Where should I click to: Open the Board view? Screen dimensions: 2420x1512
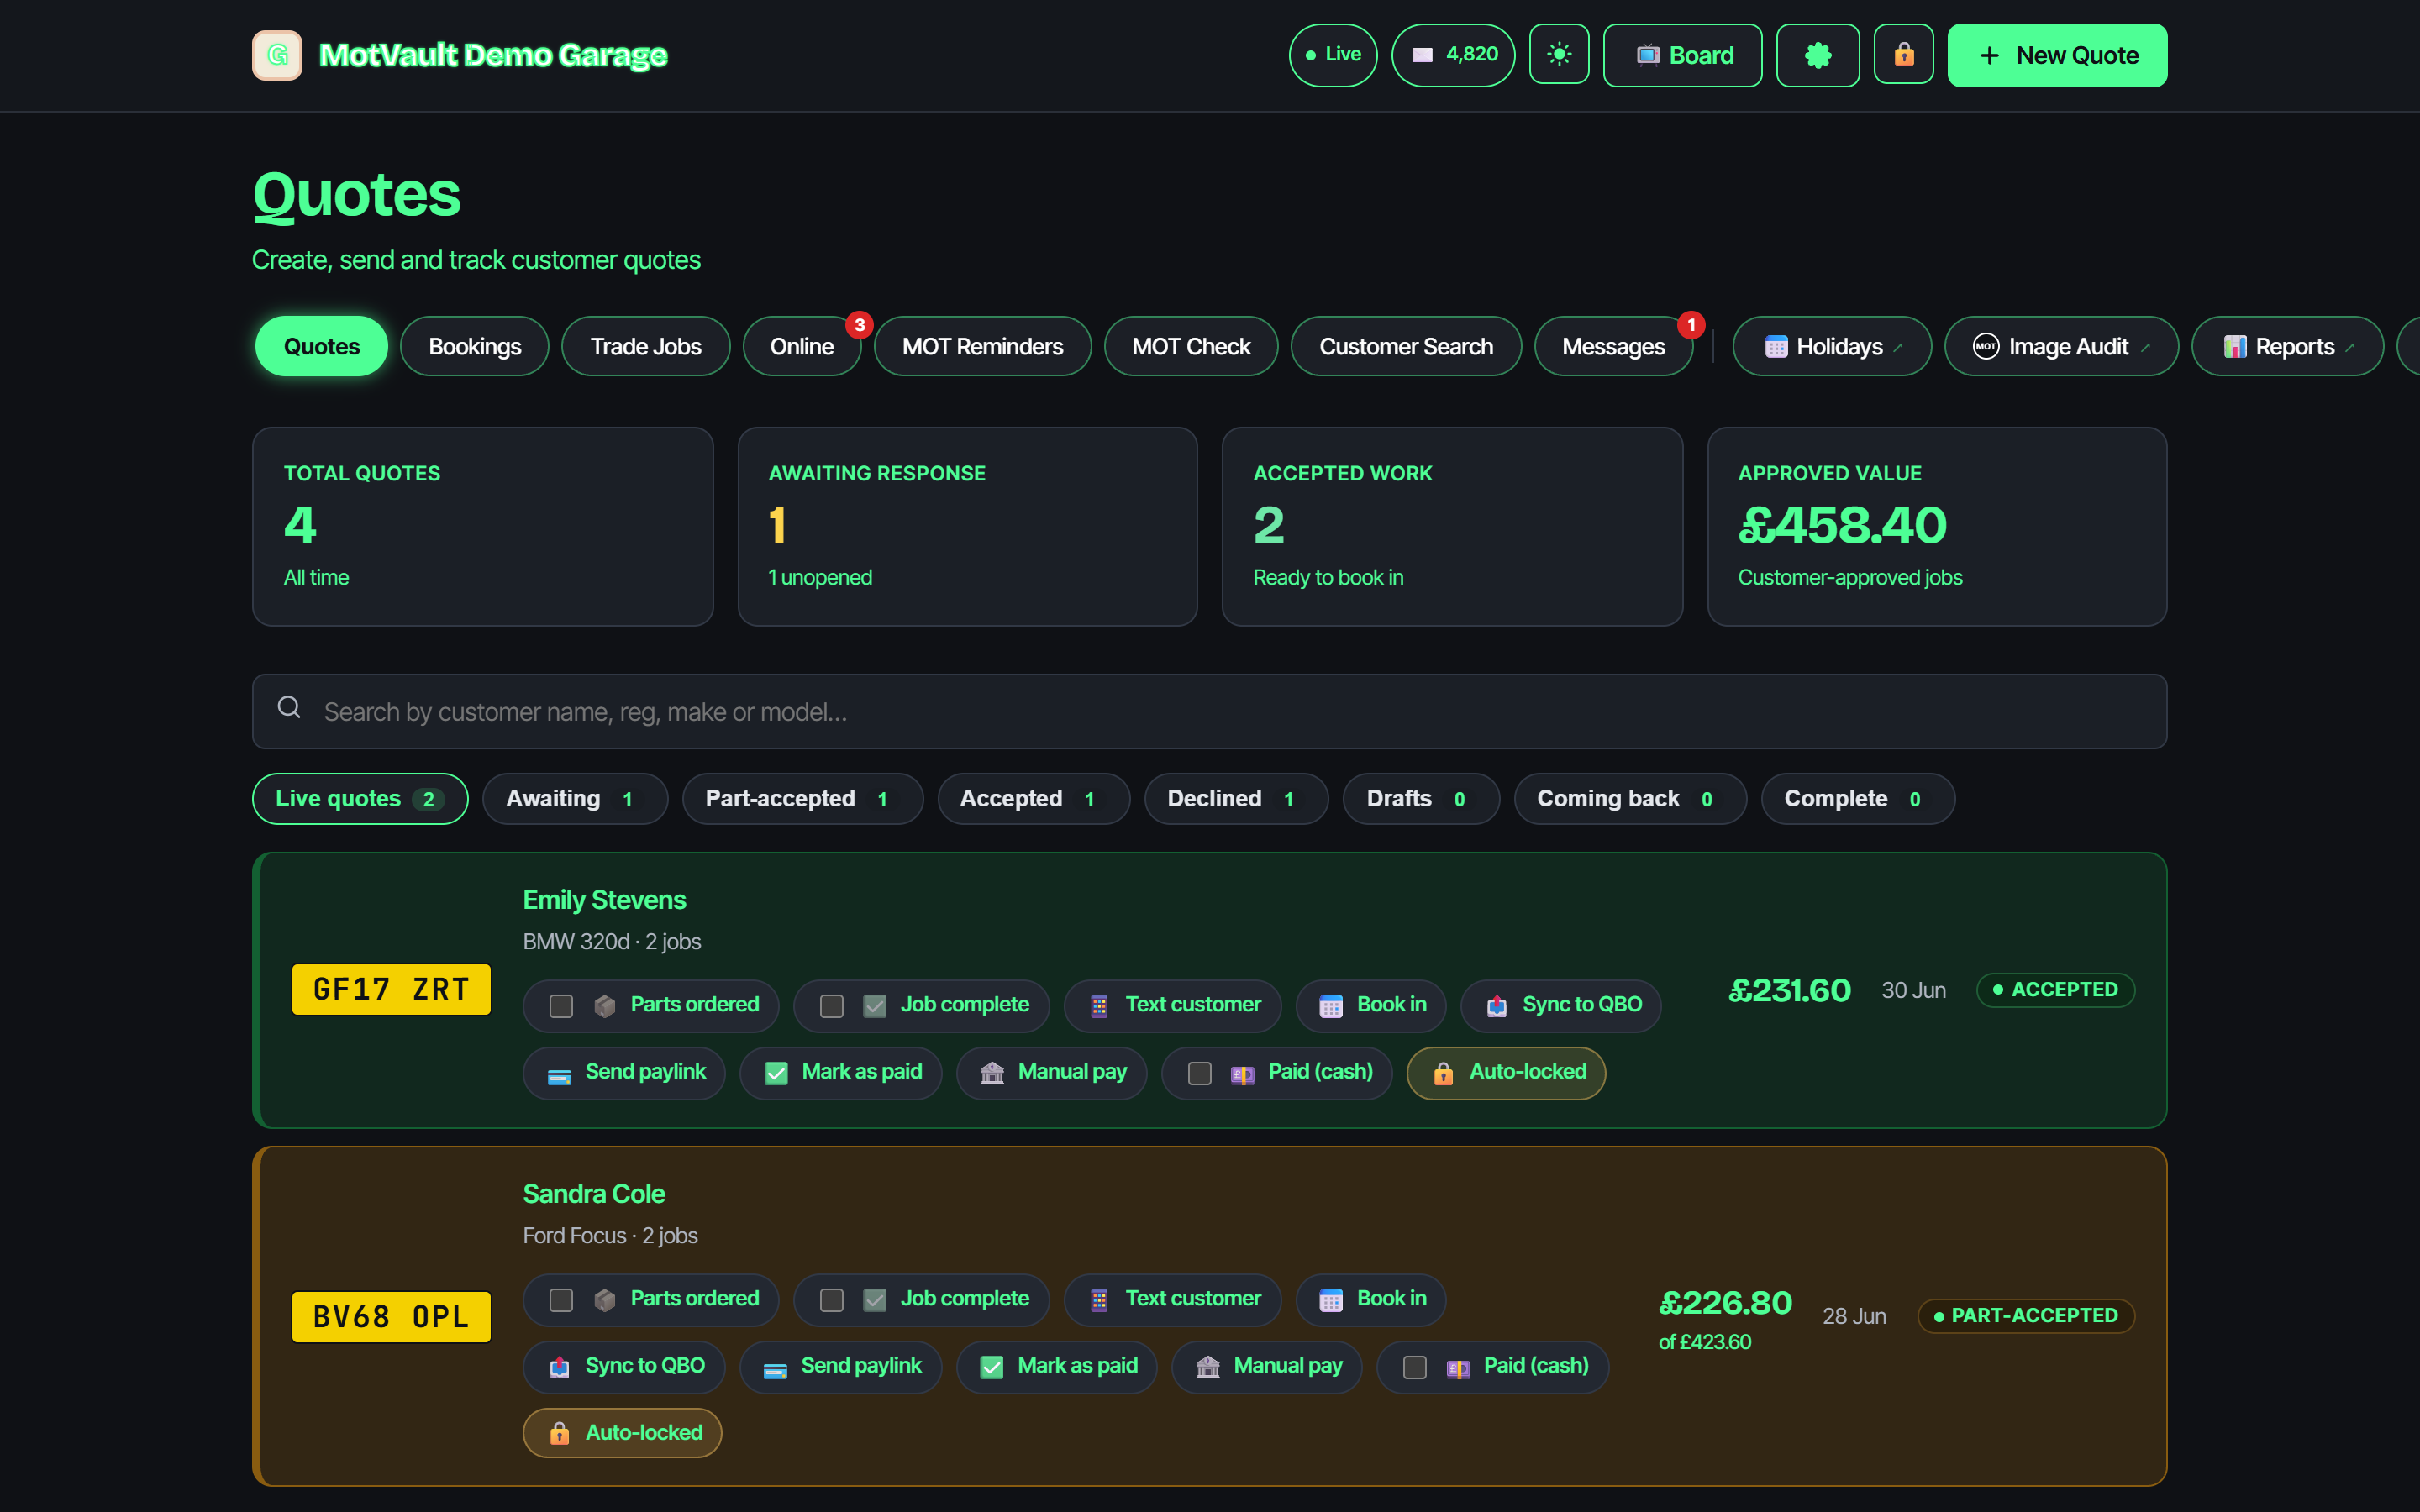point(1682,55)
